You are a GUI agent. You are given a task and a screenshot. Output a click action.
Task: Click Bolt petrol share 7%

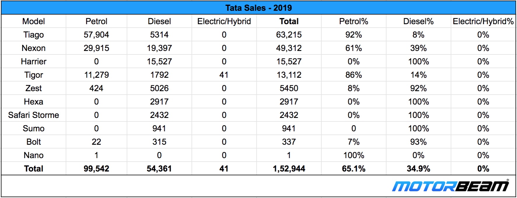[354, 142]
